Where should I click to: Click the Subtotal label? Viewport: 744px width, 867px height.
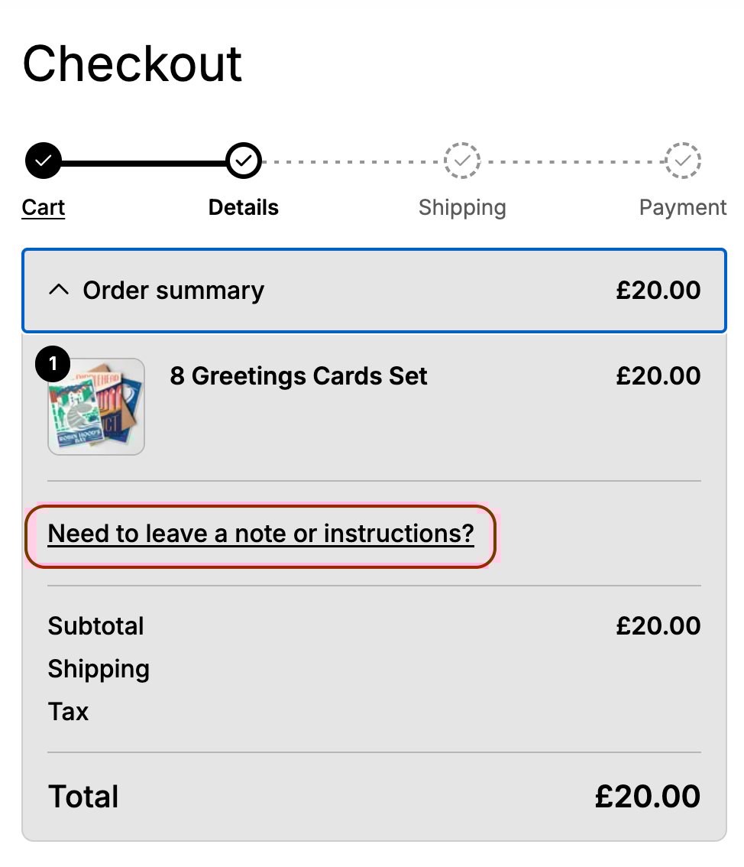(96, 626)
